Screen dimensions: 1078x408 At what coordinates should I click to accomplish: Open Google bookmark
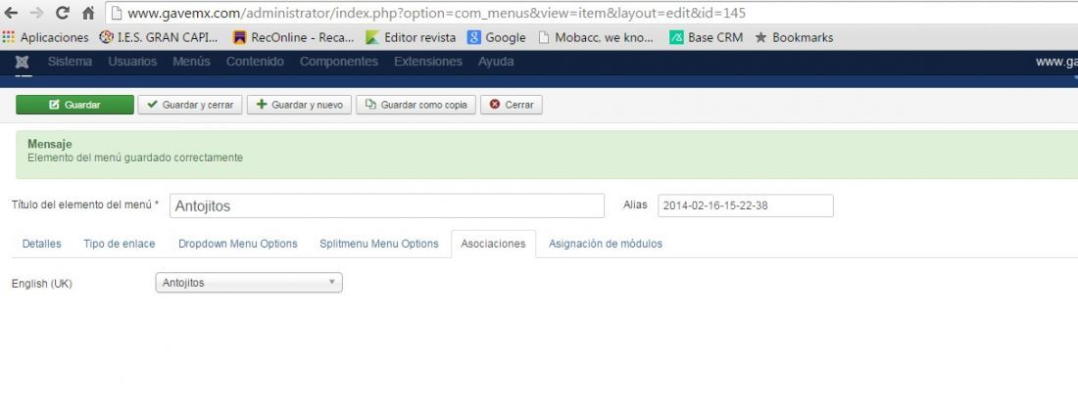pos(497,38)
